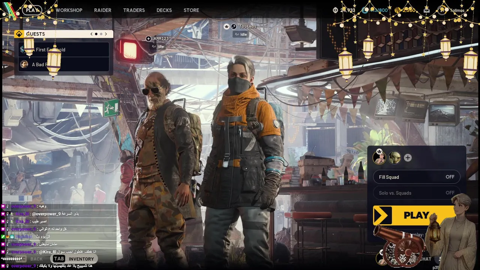Go to previous quests page arrow

click(91, 34)
